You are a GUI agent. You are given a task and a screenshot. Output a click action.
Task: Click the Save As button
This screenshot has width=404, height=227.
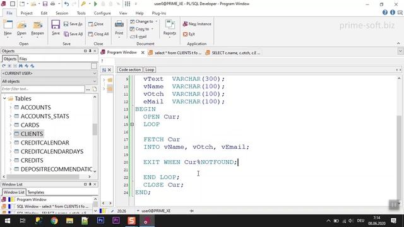click(73, 24)
